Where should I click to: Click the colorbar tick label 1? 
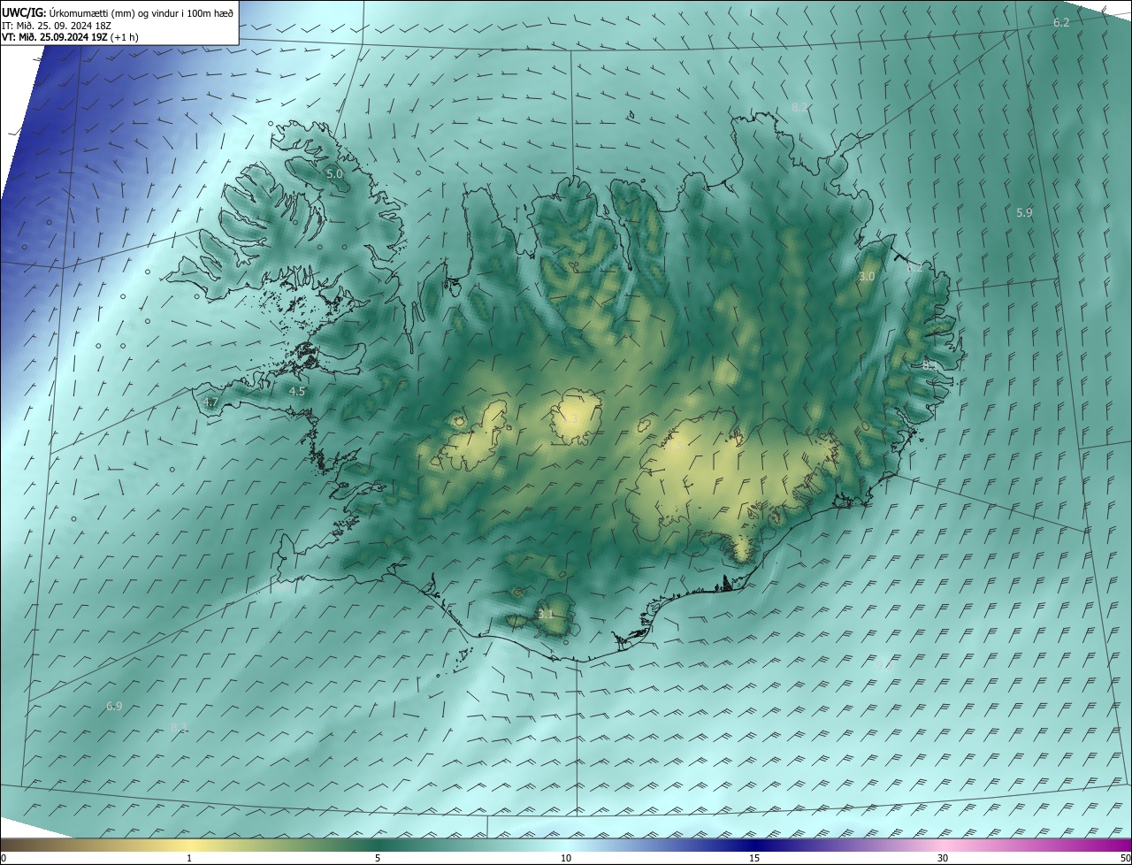click(x=189, y=858)
